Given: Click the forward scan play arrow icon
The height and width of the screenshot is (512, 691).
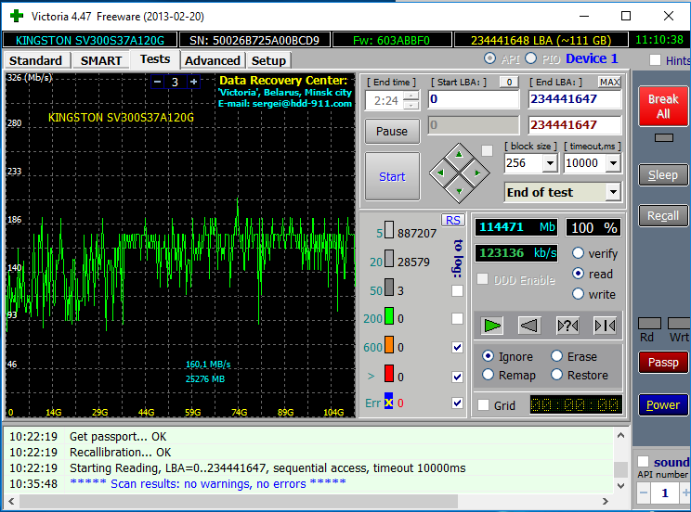Looking at the screenshot, I should (x=492, y=325).
